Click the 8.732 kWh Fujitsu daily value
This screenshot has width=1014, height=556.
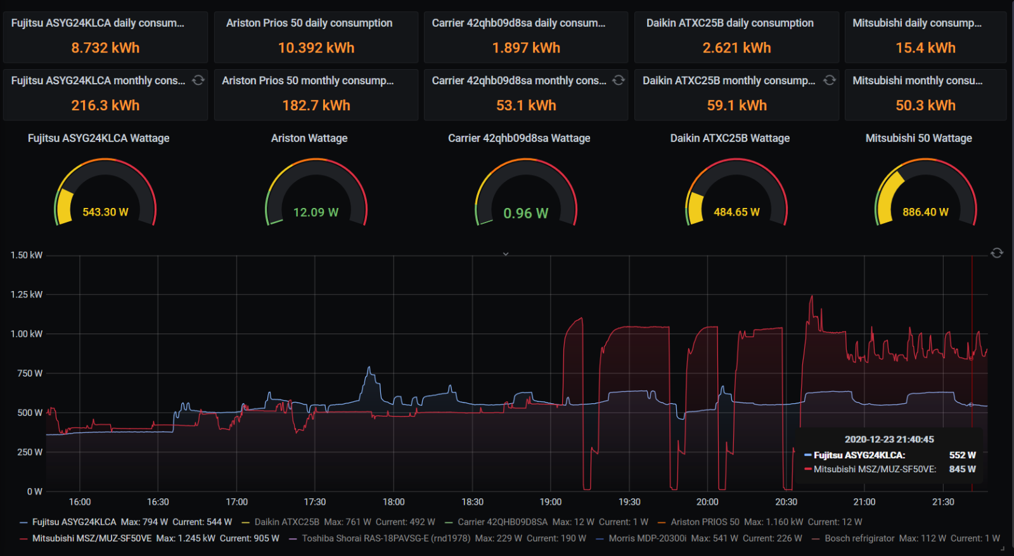tap(105, 48)
